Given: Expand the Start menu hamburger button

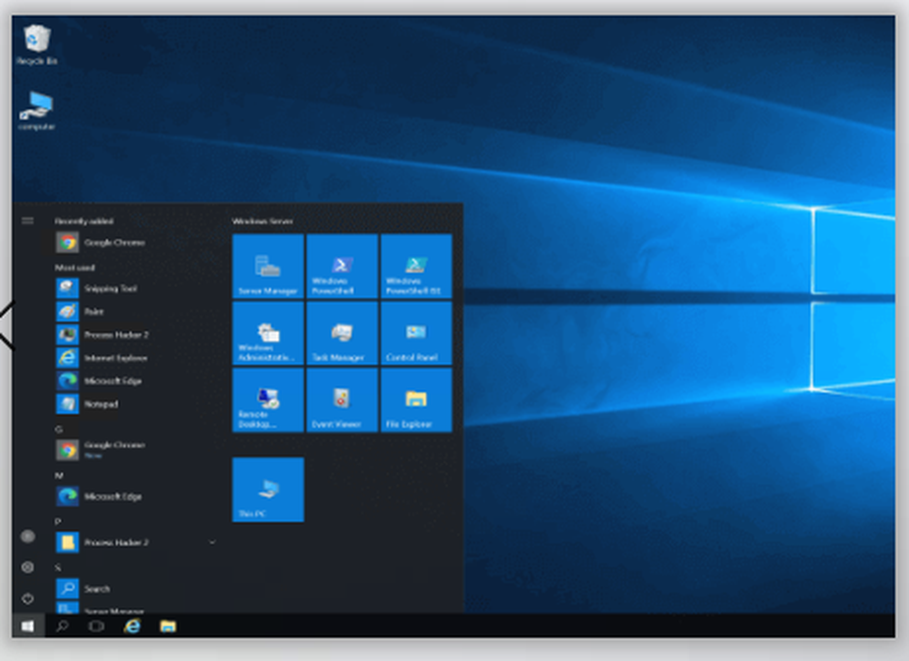Looking at the screenshot, I should (27, 220).
